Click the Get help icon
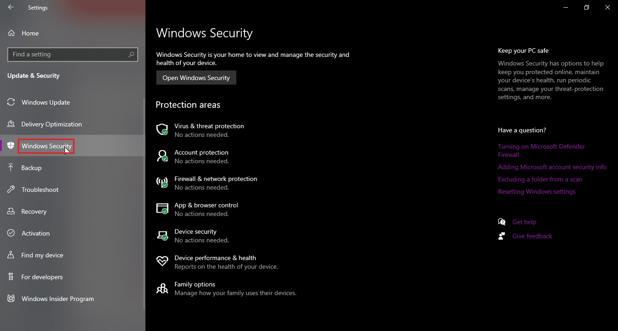 pos(502,221)
